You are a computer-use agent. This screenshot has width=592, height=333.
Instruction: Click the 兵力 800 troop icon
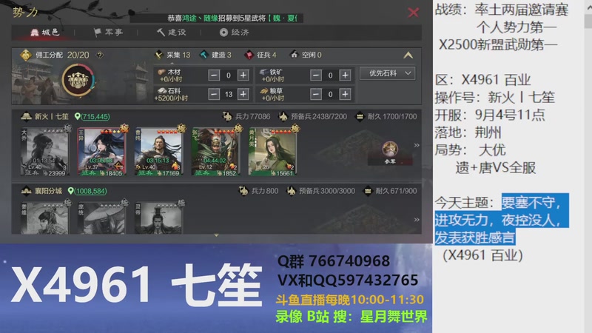(x=243, y=191)
